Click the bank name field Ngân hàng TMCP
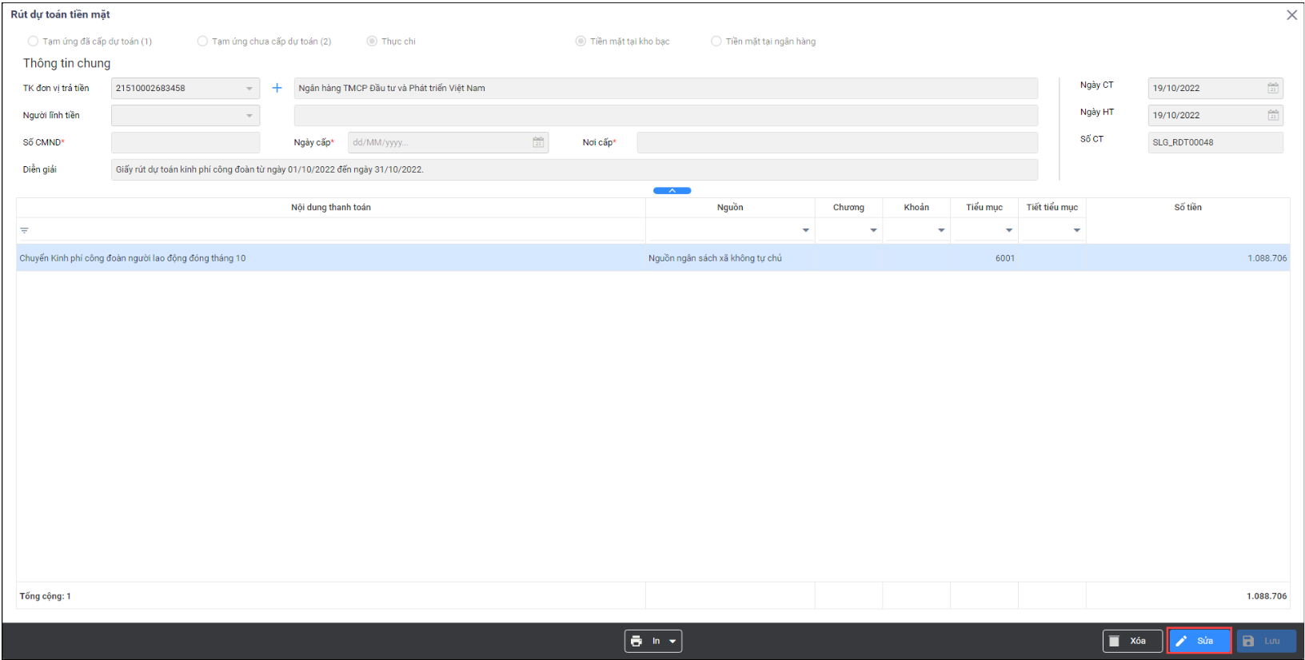This screenshot has height=660, width=1305. [666, 88]
